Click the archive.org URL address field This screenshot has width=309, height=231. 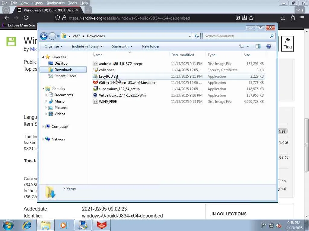tap(129, 18)
